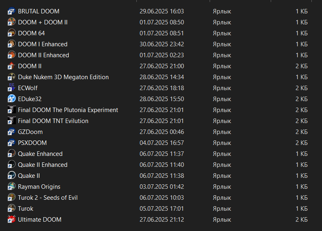This screenshot has height=231, width=322.
Task: Select the file name ECWolf
Action: 28,88
